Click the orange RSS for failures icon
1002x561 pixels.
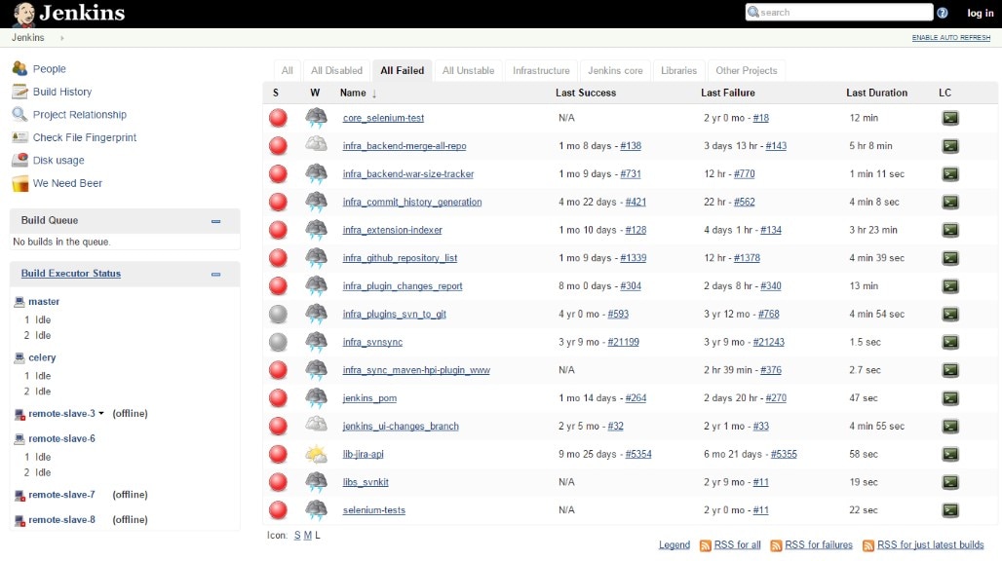pyautogui.click(x=776, y=544)
